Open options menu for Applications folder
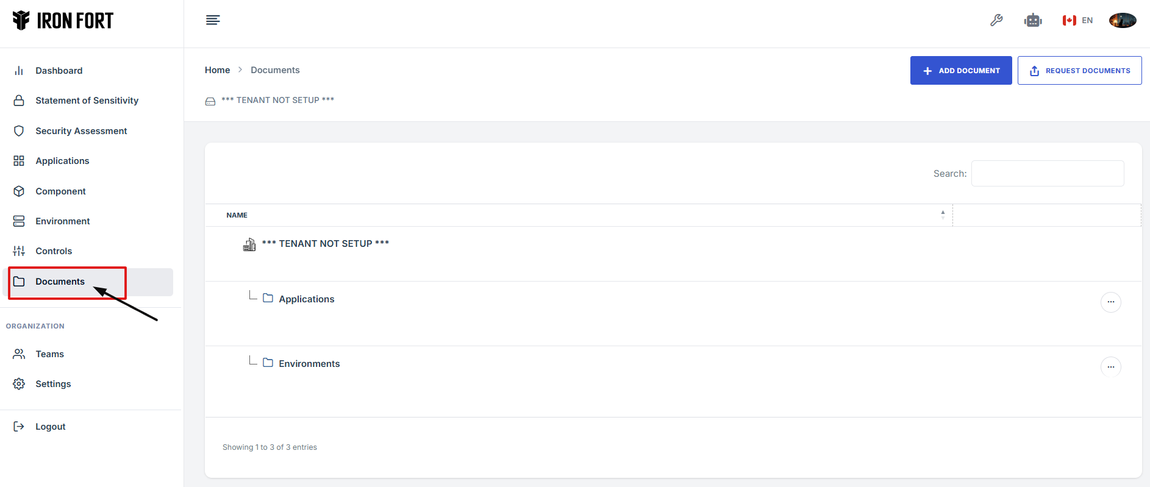 1110,302
